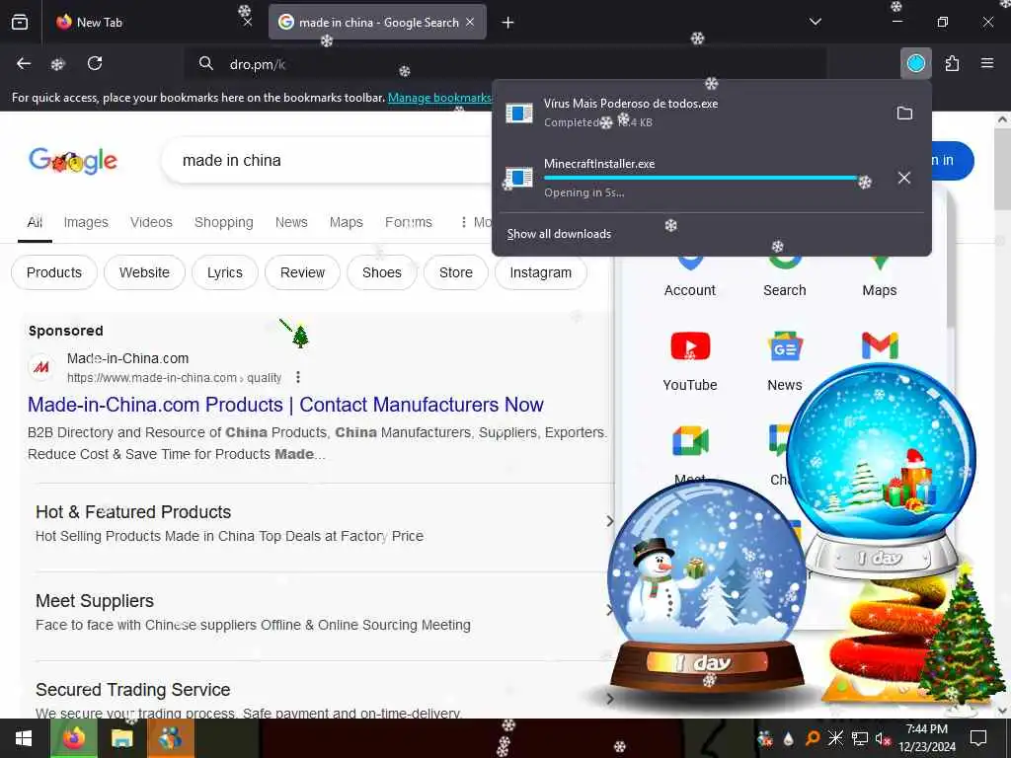Click the 7:44 PM taskbar clock

pos(927,738)
